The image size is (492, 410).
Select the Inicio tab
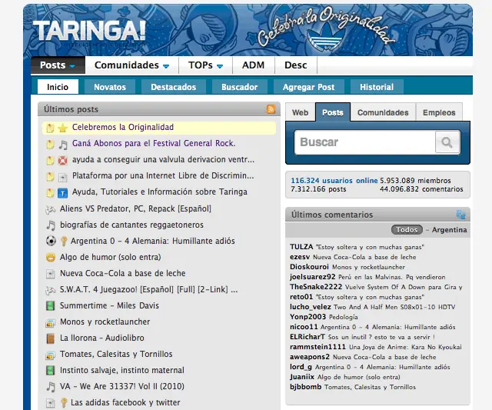click(x=58, y=87)
